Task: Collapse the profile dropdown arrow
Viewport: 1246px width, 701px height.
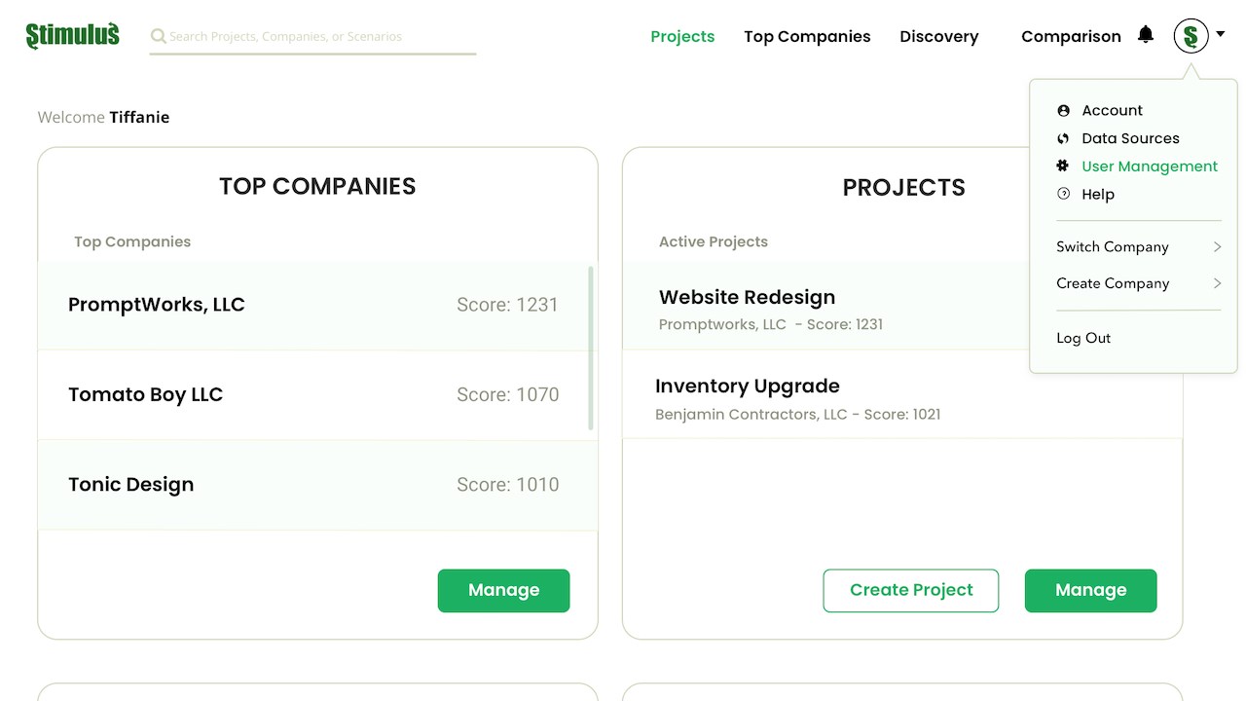Action: (x=1220, y=34)
